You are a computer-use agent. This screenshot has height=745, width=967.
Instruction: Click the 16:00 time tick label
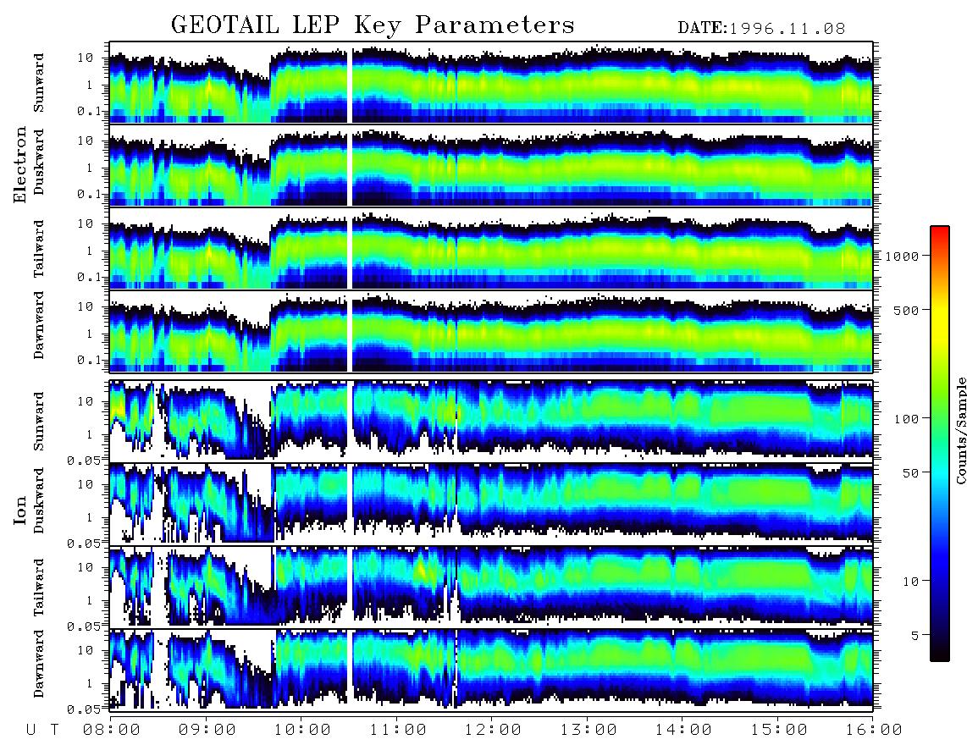874,731
